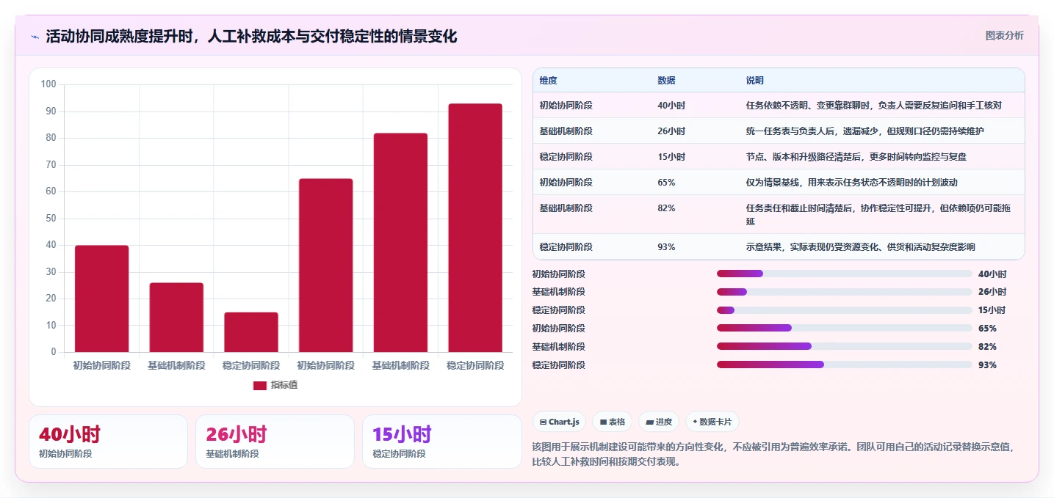The height and width of the screenshot is (498, 1054).
Task: Click the description starting 示意结果
Action: (x=860, y=246)
